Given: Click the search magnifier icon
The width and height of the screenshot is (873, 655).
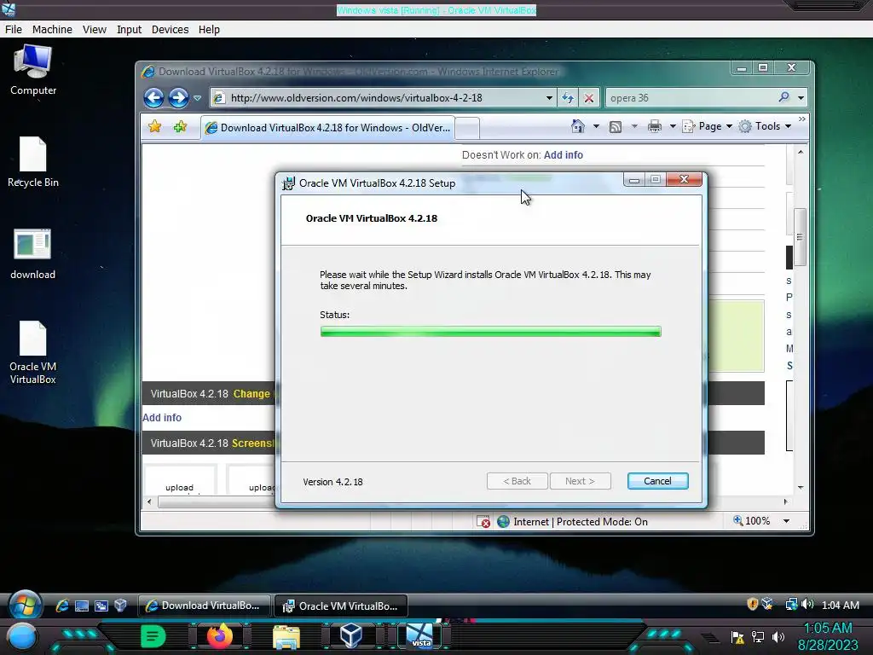Looking at the screenshot, I should tap(784, 97).
